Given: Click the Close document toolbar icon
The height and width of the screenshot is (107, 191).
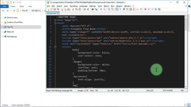Looking at the screenshot, I should point(62,9).
